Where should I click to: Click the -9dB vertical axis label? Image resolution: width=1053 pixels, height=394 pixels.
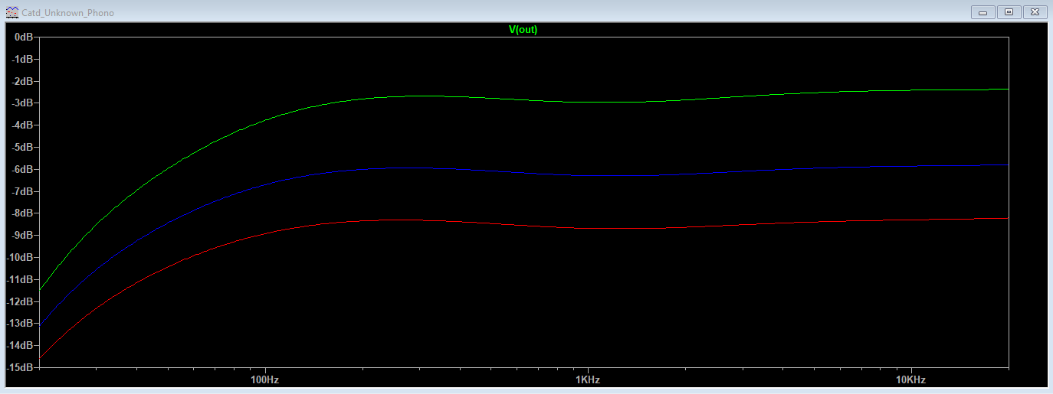pyautogui.click(x=22, y=235)
